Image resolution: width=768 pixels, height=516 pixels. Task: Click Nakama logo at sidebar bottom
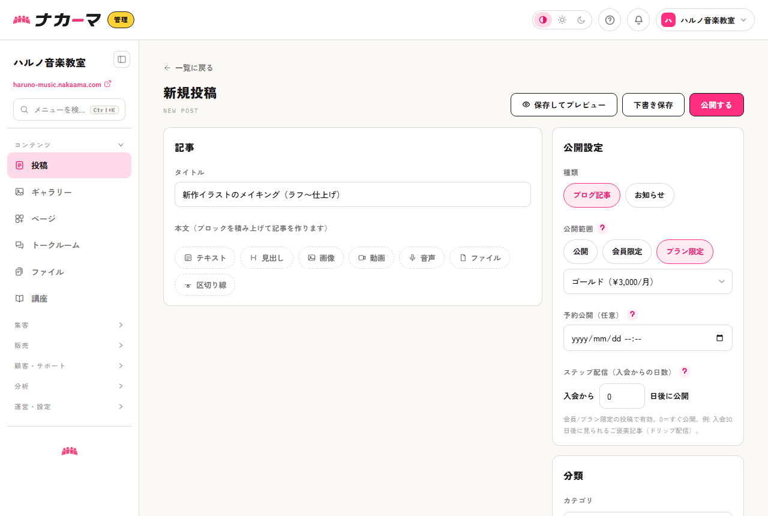[70, 451]
